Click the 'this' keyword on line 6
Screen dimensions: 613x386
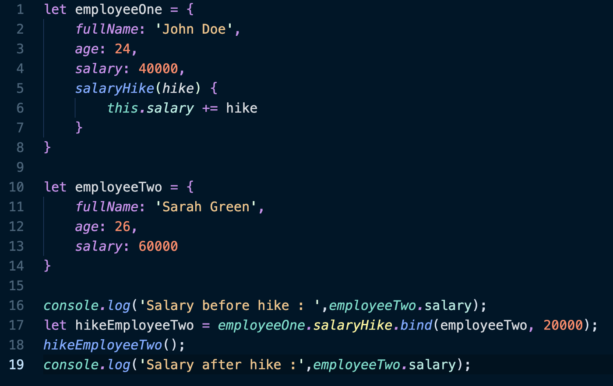pyautogui.click(x=123, y=108)
